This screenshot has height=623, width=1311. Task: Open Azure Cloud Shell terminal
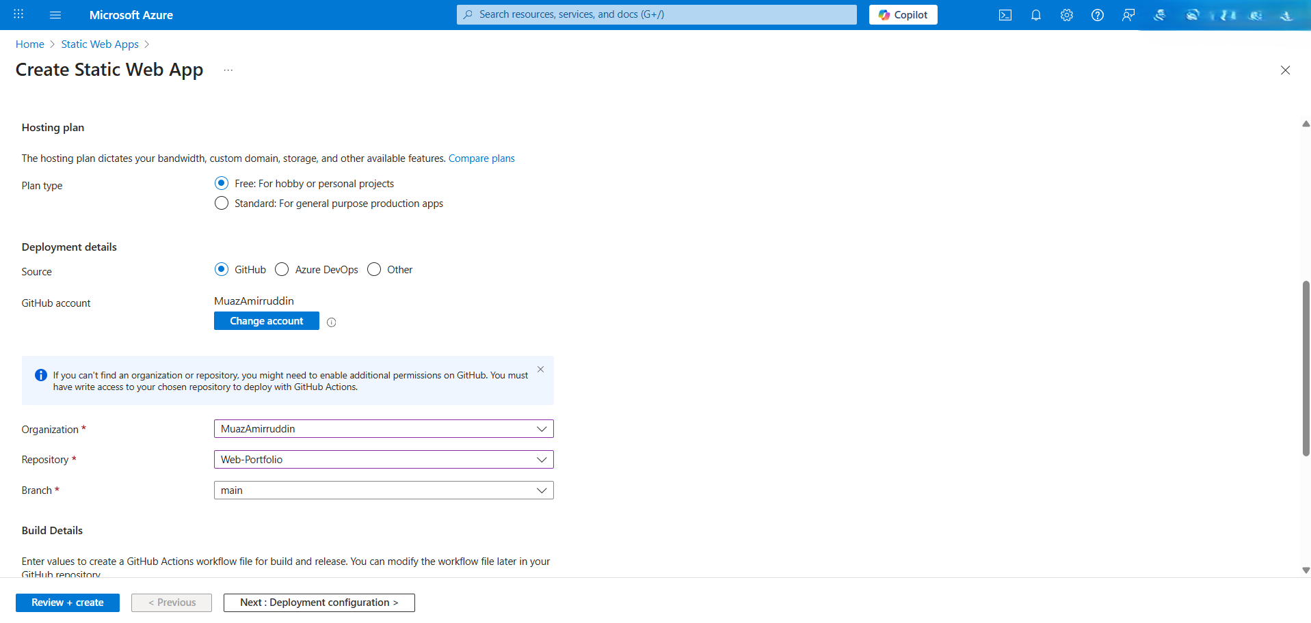point(1005,14)
